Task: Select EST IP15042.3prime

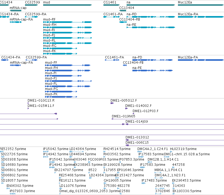Action: (x=52, y=162)
